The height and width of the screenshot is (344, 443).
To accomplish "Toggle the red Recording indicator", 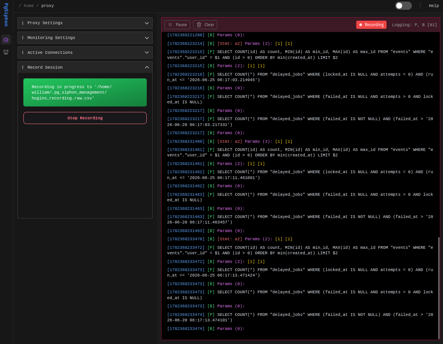I will 371,25.
